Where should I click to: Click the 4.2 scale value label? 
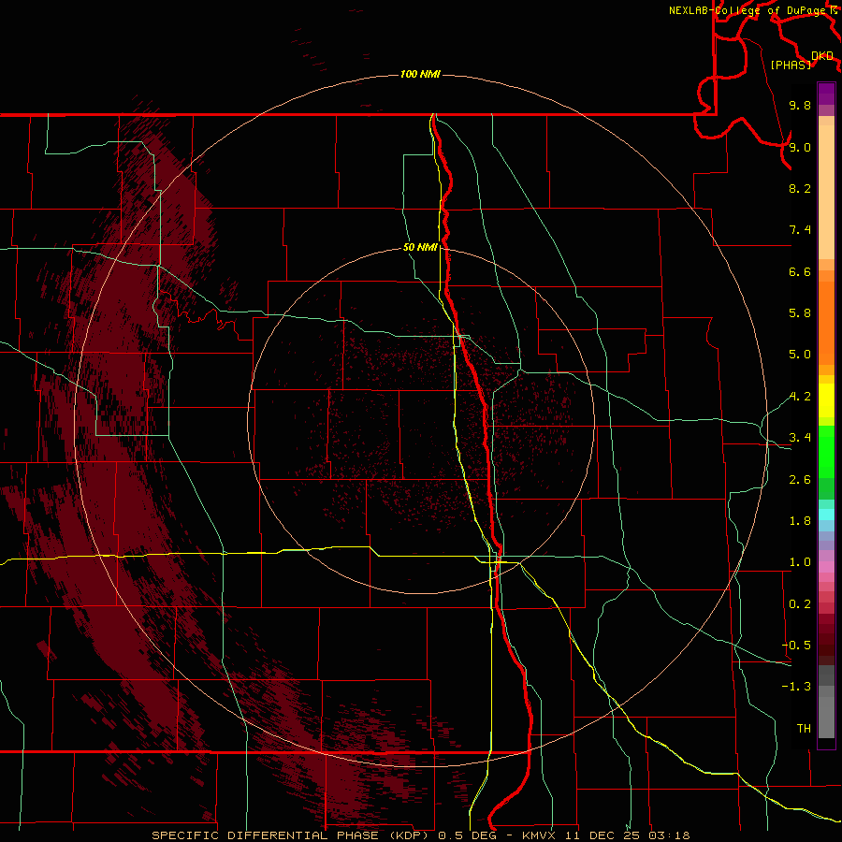[x=800, y=397]
